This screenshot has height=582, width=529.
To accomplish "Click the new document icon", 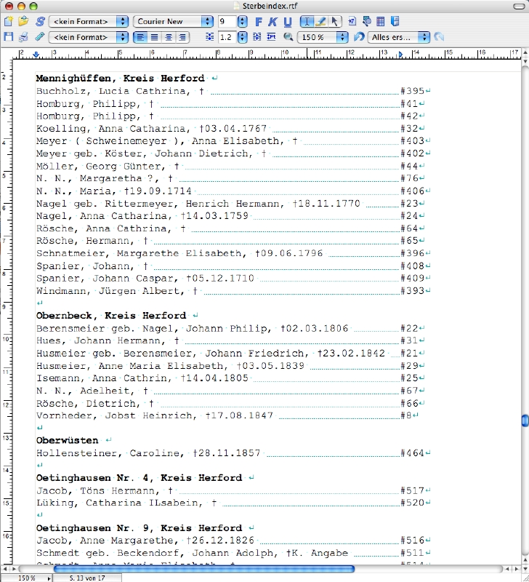I will (x=8, y=22).
